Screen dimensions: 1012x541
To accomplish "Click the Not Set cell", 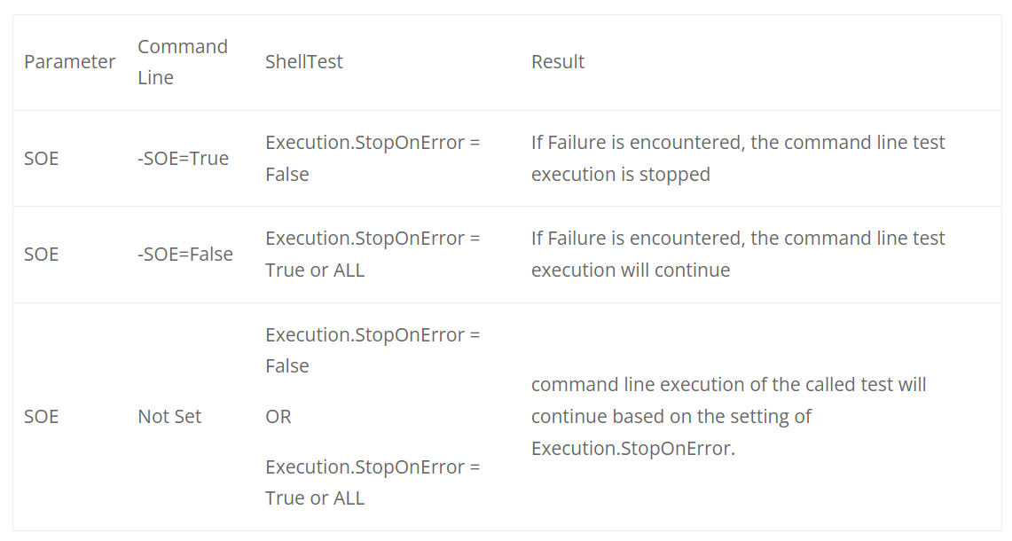I will [169, 417].
